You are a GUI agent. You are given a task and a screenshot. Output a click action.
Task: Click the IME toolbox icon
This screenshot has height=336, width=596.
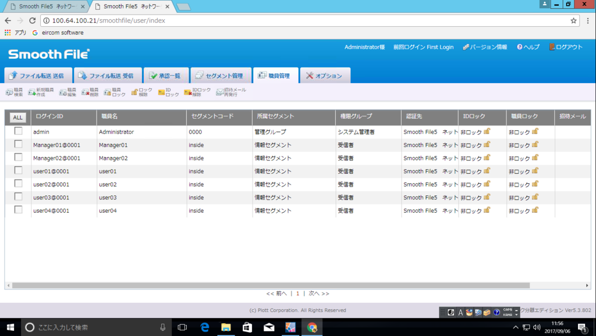click(487, 313)
